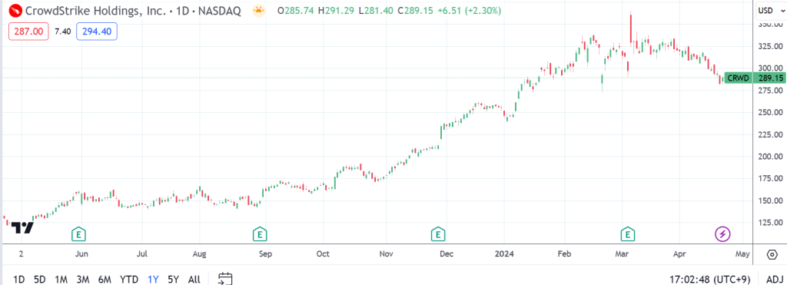Select the 1D time range
This screenshot has height=285, width=787.
[x=19, y=280]
